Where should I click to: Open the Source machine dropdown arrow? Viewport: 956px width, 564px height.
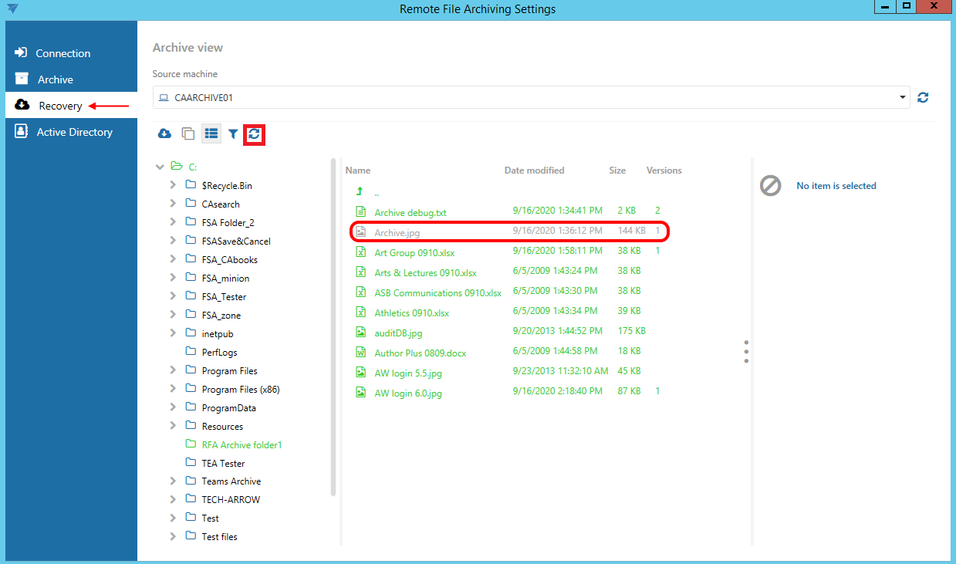pyautogui.click(x=903, y=98)
